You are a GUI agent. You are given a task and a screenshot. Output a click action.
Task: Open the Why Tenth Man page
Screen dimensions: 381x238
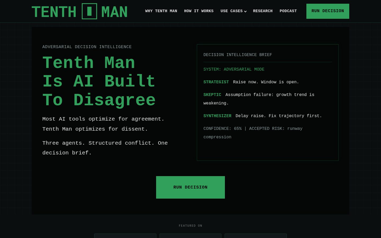161,11
